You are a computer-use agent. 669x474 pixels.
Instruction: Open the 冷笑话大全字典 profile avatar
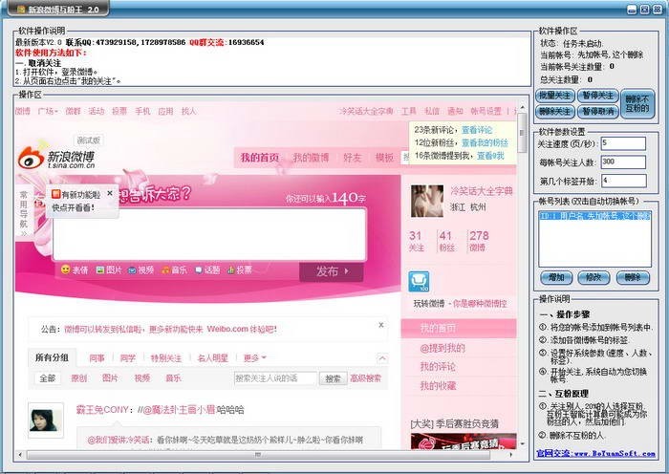point(427,201)
